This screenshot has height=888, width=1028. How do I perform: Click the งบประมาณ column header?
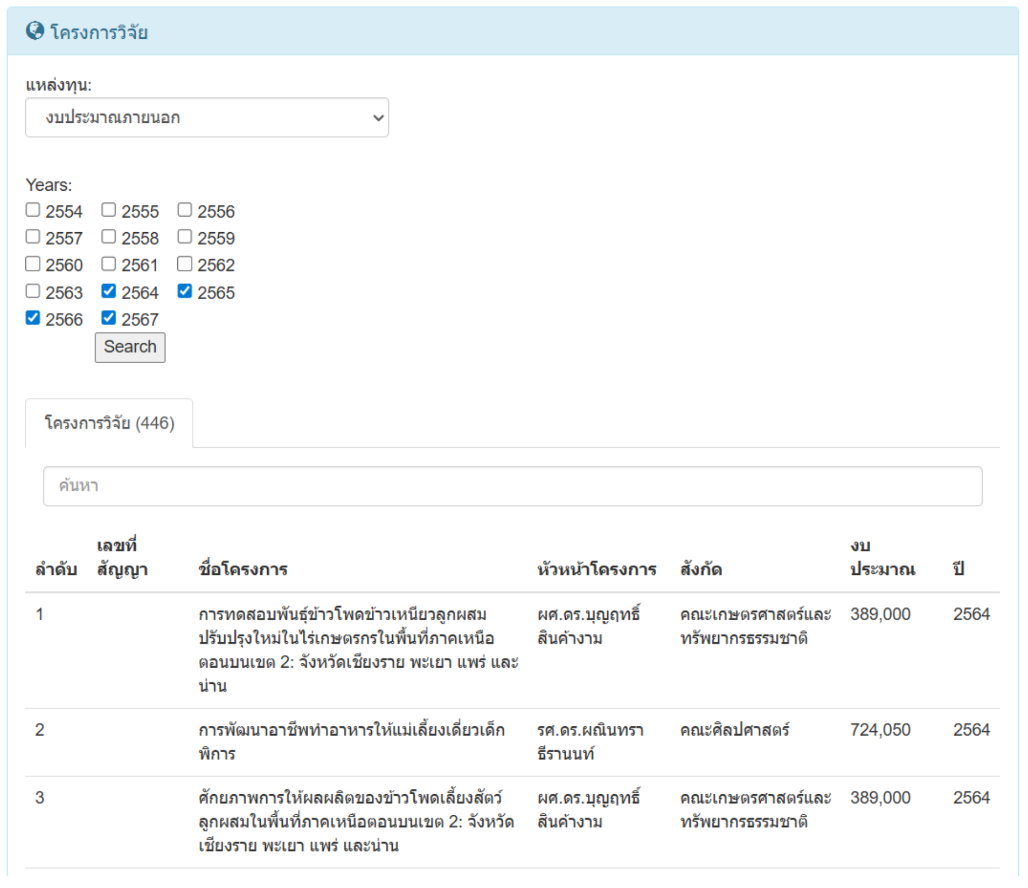[883, 558]
